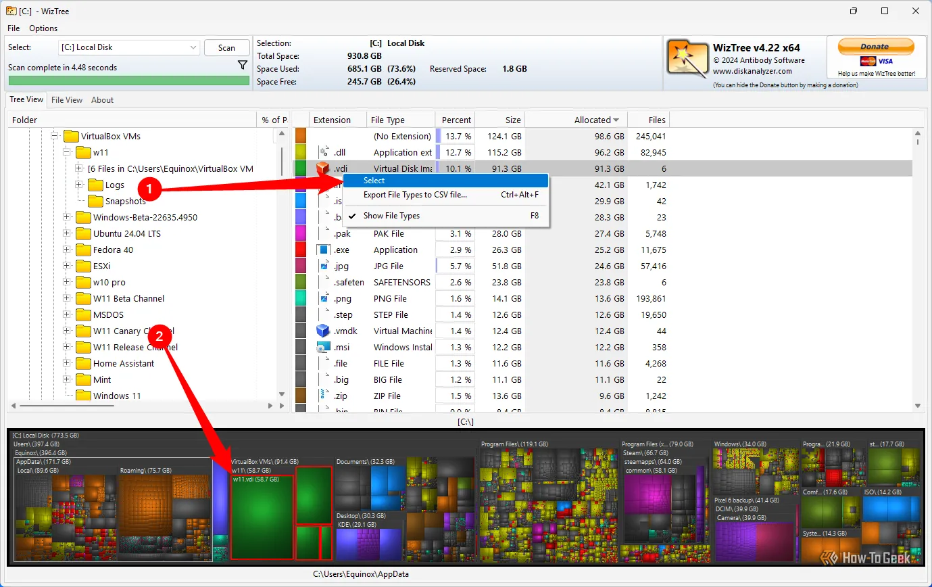Click the Donate button
The width and height of the screenshot is (932, 587).
(x=875, y=47)
